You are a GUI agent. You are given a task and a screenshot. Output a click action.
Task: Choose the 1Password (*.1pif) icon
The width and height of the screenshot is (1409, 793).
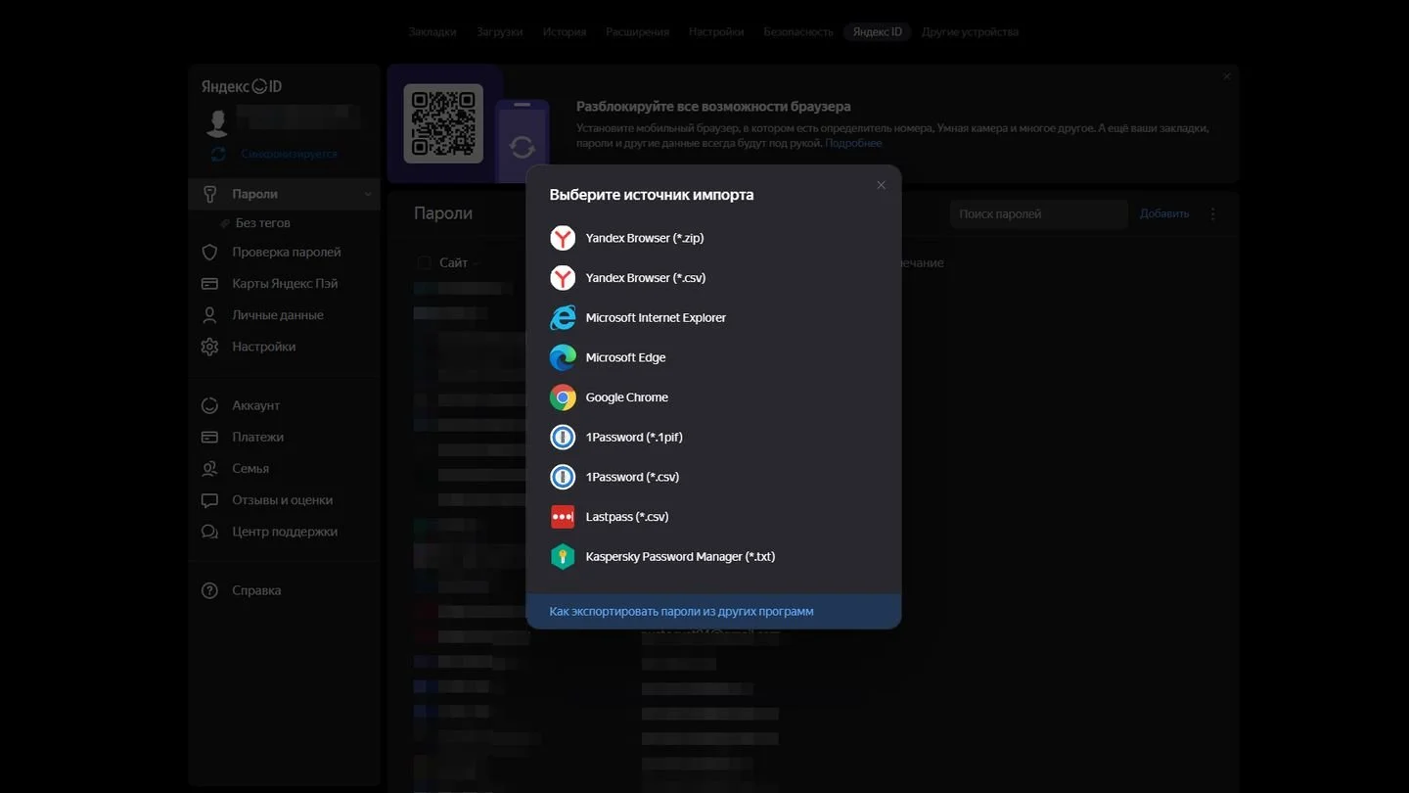coord(563,438)
